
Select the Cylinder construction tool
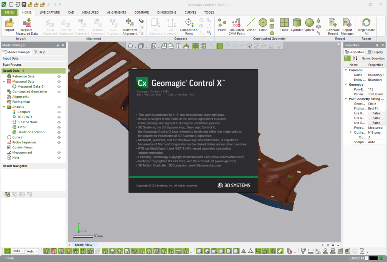click(x=297, y=25)
